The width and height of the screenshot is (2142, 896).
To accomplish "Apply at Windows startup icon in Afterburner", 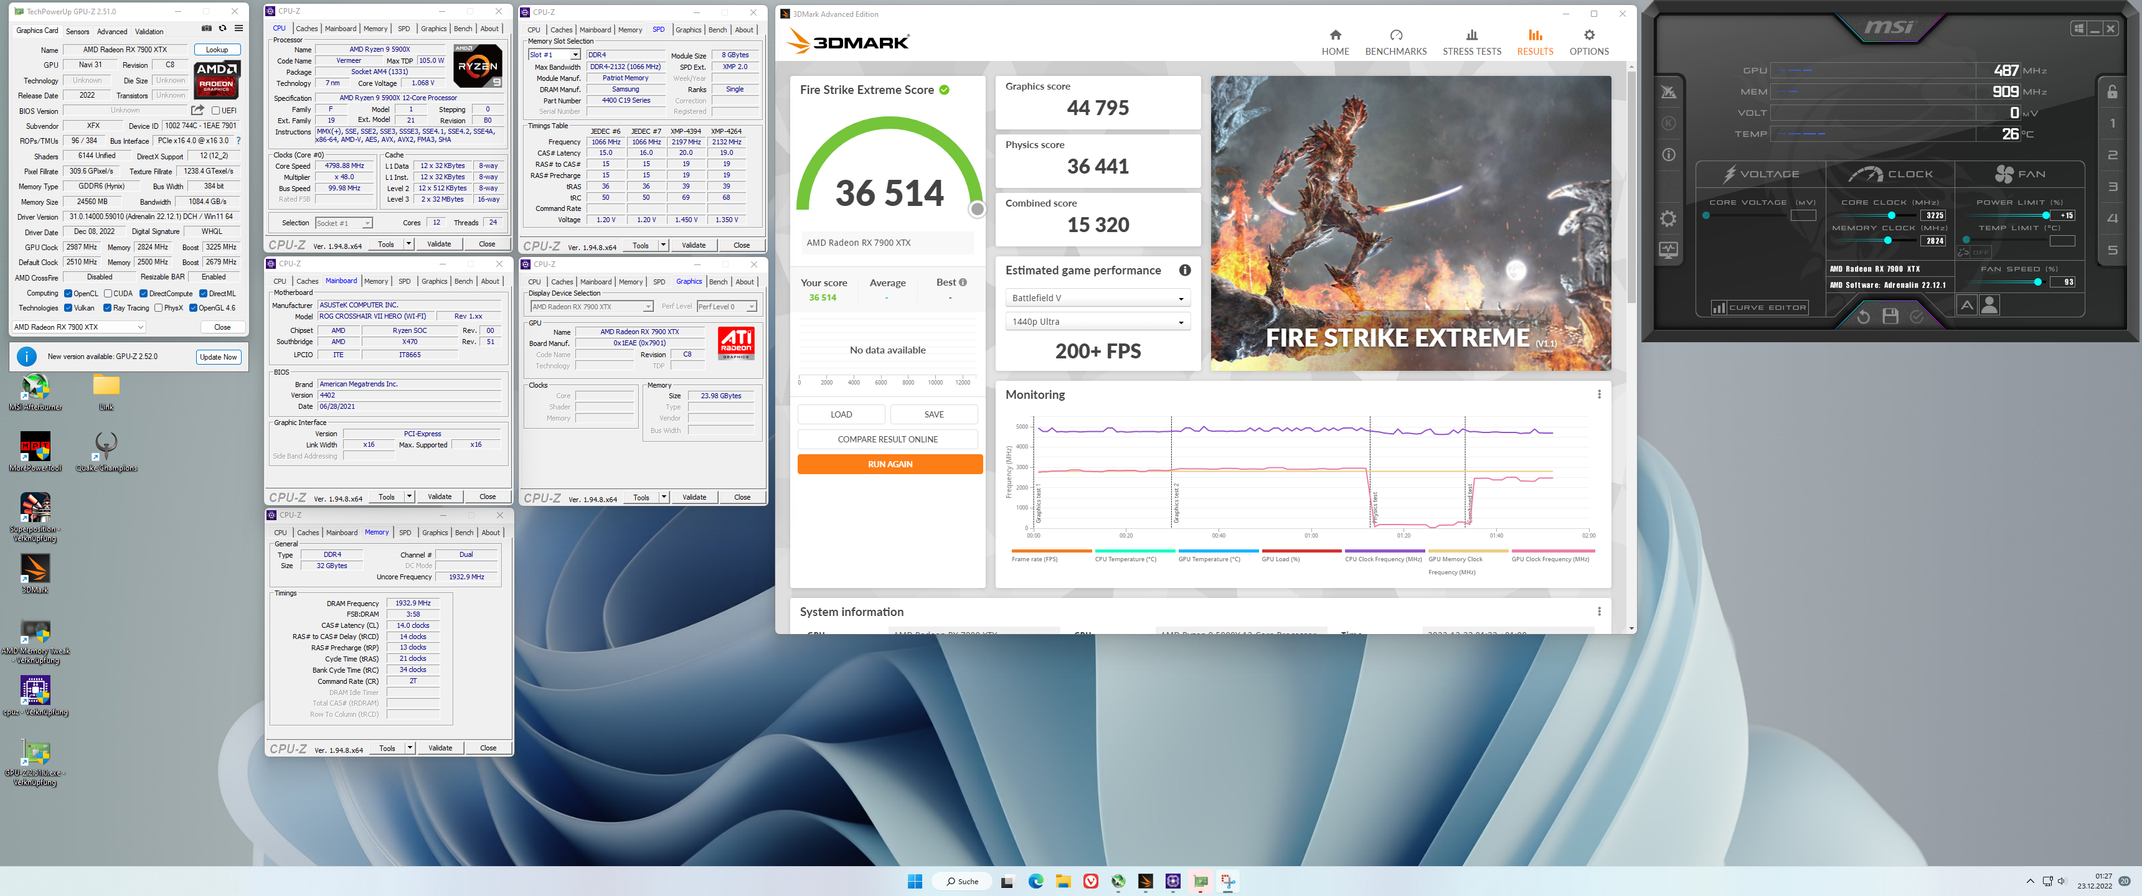I will pyautogui.click(x=2079, y=28).
